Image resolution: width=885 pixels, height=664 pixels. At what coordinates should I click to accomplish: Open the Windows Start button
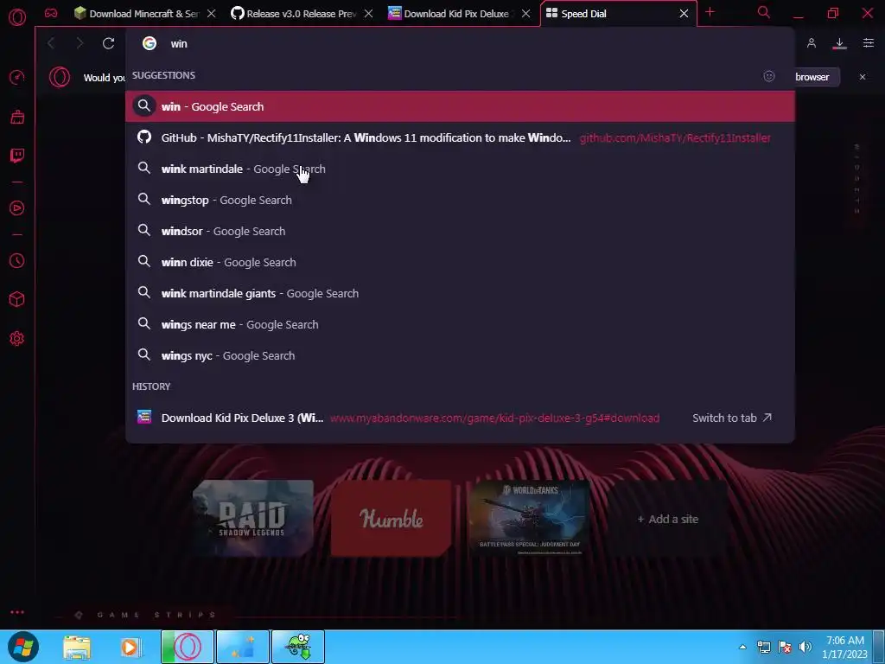[x=23, y=647]
